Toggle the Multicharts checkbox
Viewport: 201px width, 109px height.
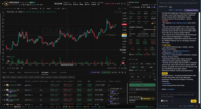coord(30,9)
